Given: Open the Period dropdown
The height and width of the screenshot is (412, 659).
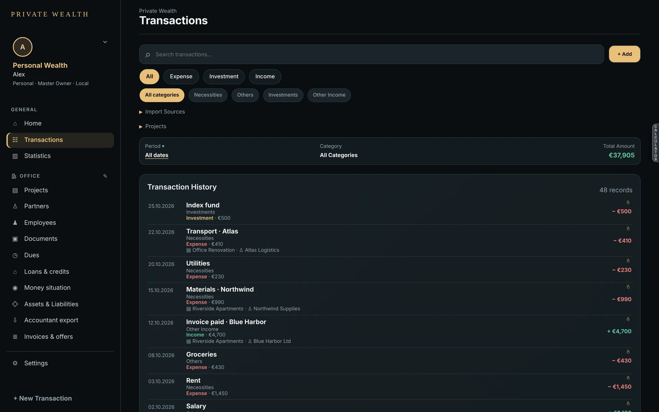Looking at the screenshot, I should (x=155, y=146).
